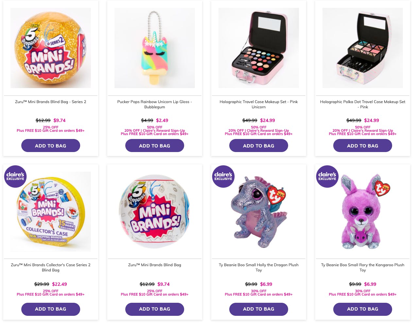Add Collector's Case Series 2 to bag
Viewport: 414px width, 323px height.
click(x=51, y=309)
